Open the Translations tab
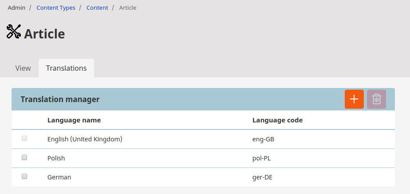The width and height of the screenshot is (410, 194). click(x=66, y=68)
